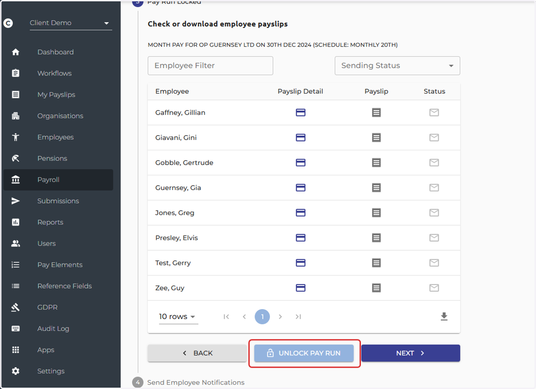Download the payslips table
Image resolution: width=536 pixels, height=389 pixels.
pyautogui.click(x=444, y=316)
